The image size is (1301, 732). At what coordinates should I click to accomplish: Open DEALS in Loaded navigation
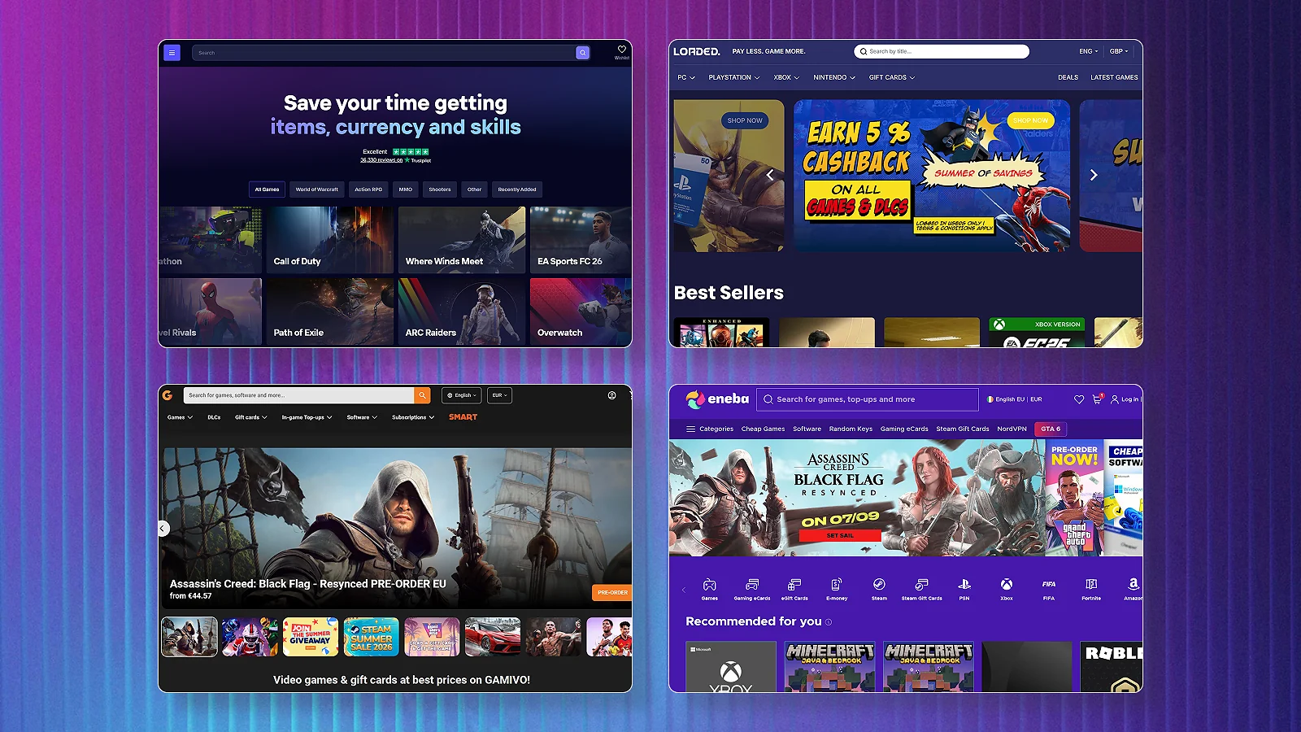click(1068, 77)
